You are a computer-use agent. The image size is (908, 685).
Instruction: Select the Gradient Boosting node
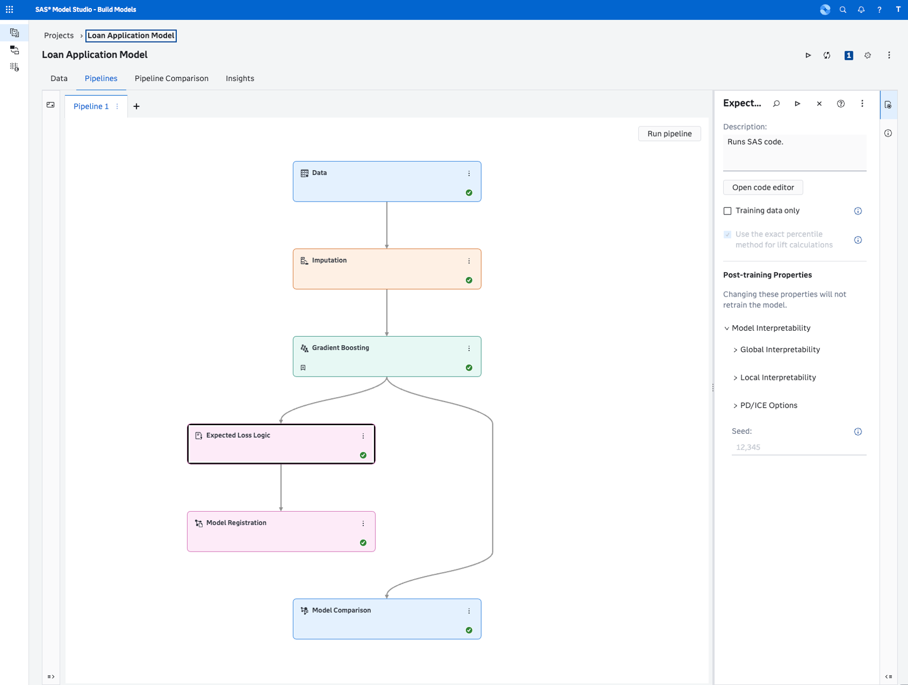[x=387, y=357]
